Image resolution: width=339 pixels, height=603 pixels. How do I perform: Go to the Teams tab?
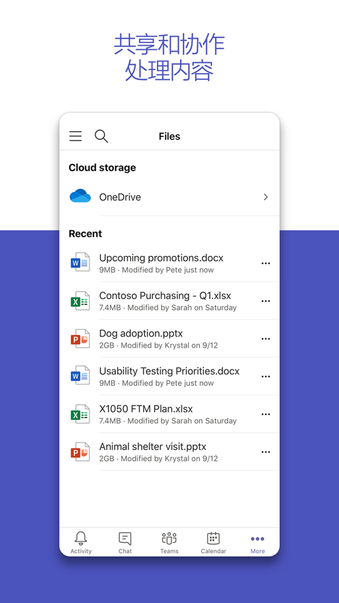pos(169,542)
